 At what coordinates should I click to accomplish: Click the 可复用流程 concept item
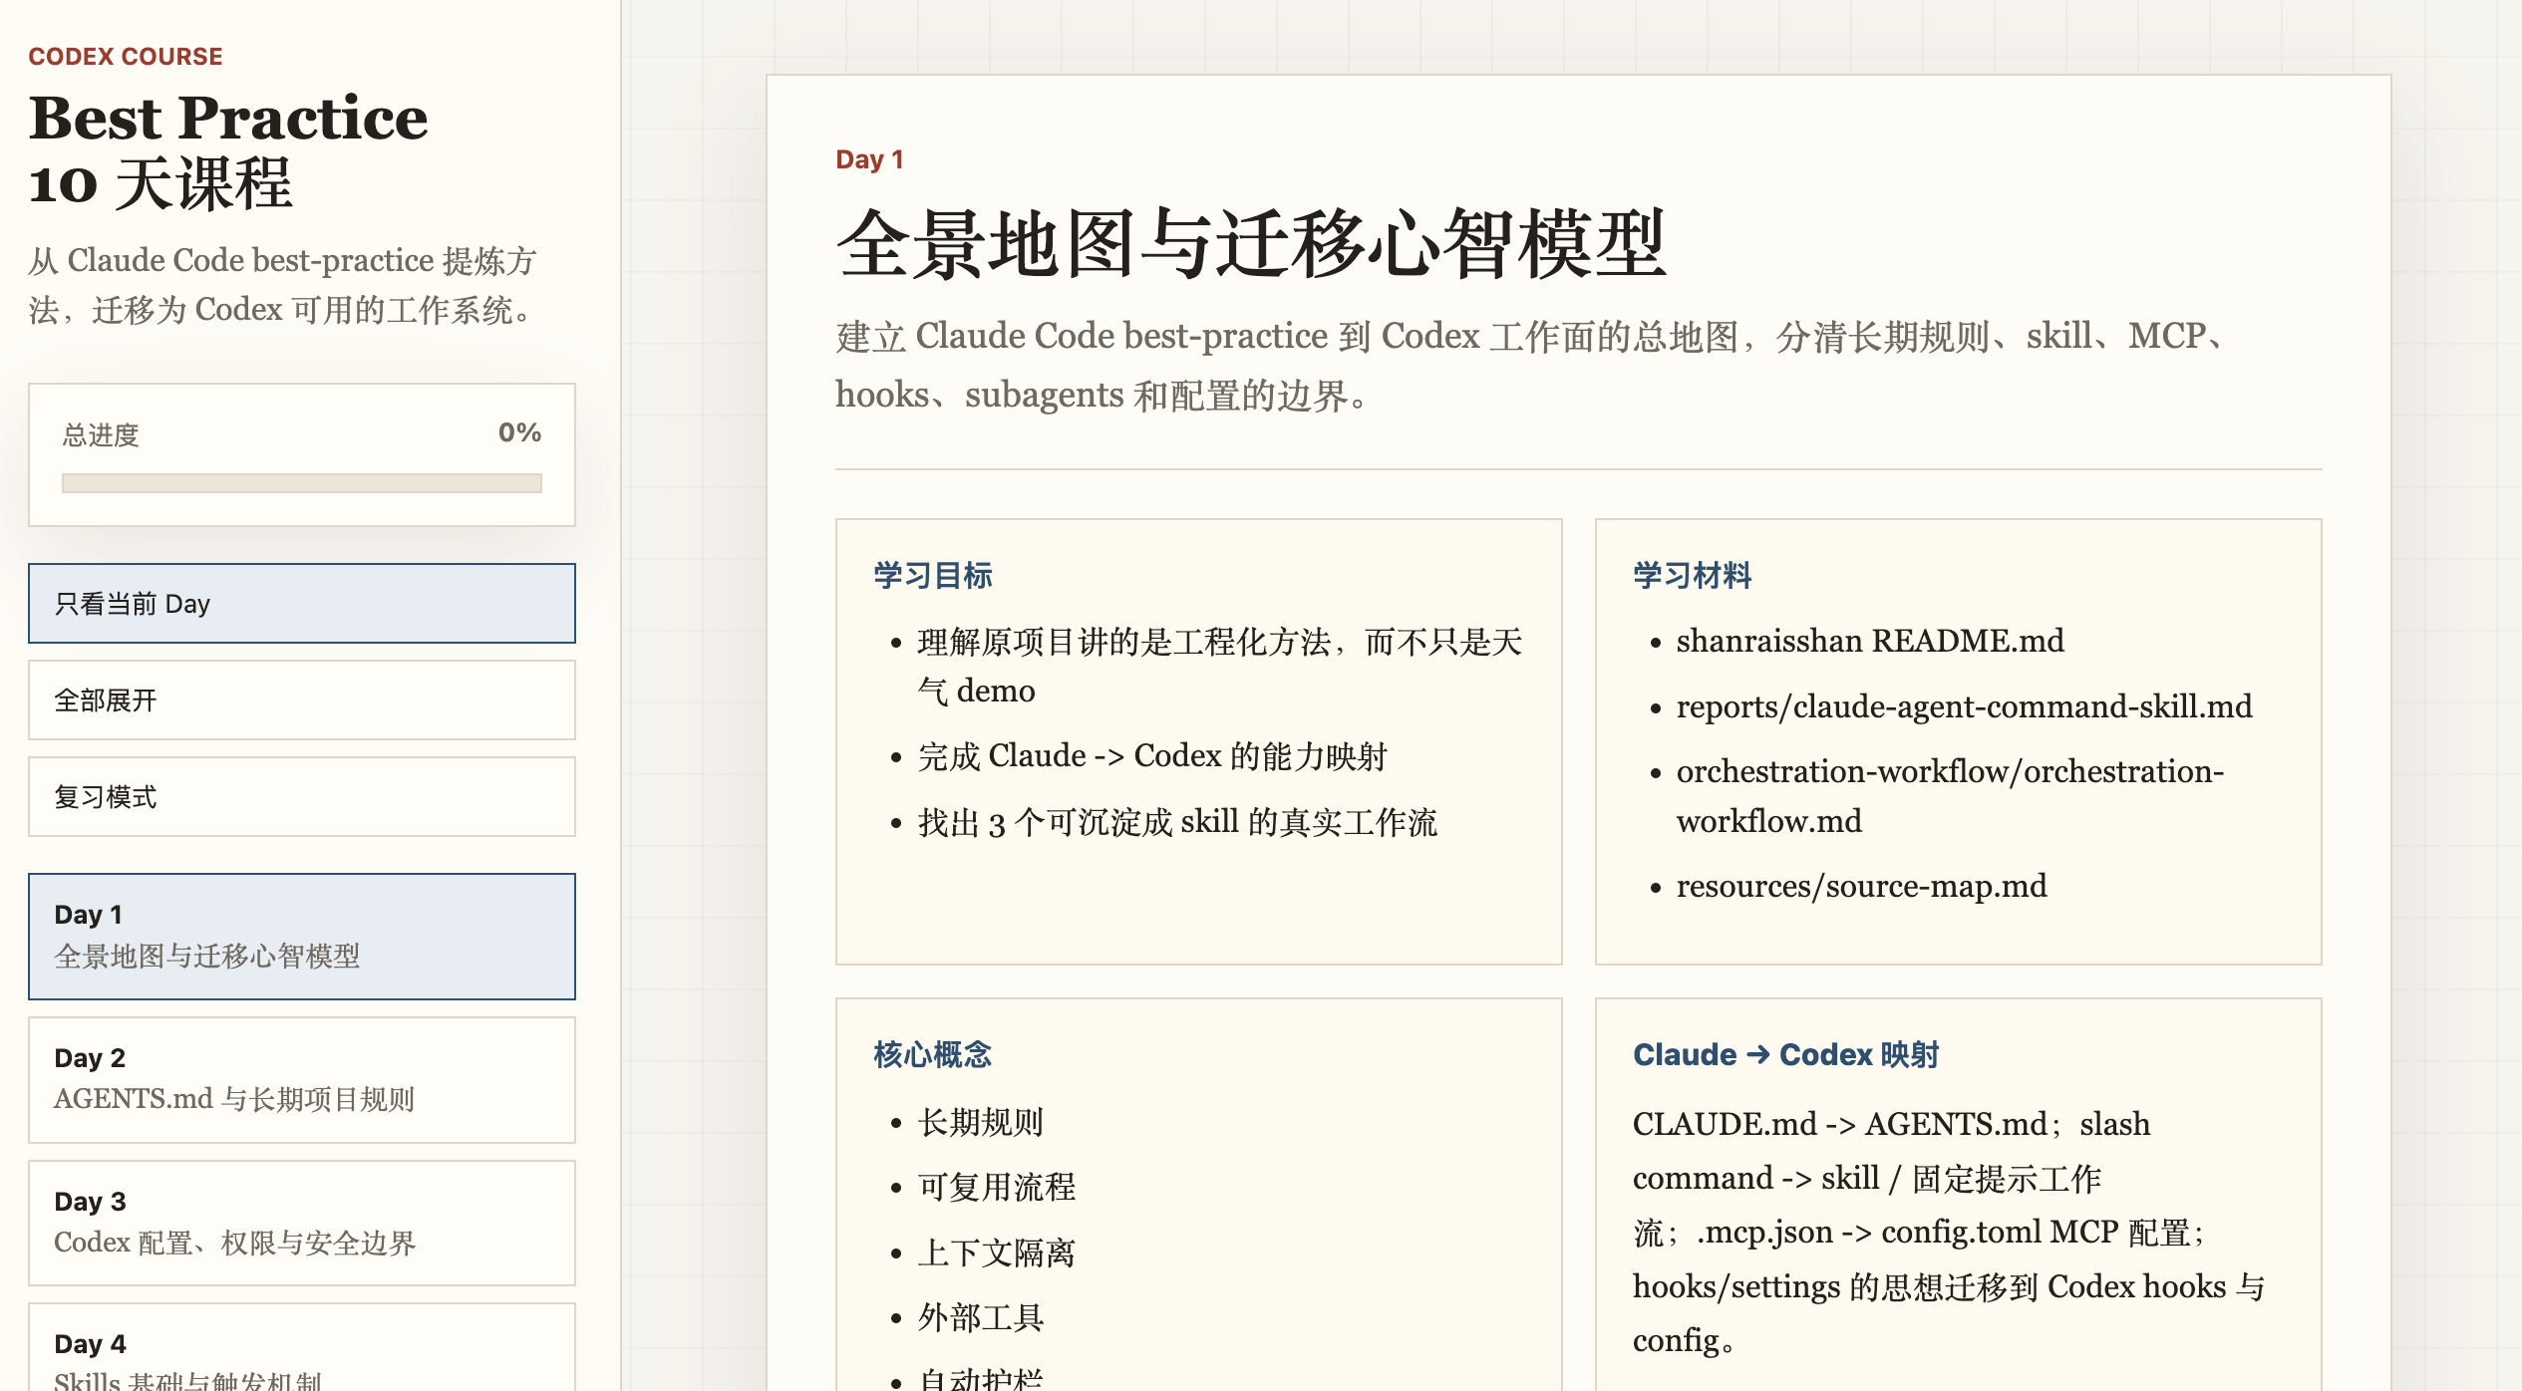[997, 1187]
